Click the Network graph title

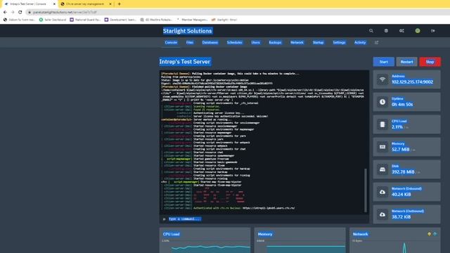click(x=360, y=234)
